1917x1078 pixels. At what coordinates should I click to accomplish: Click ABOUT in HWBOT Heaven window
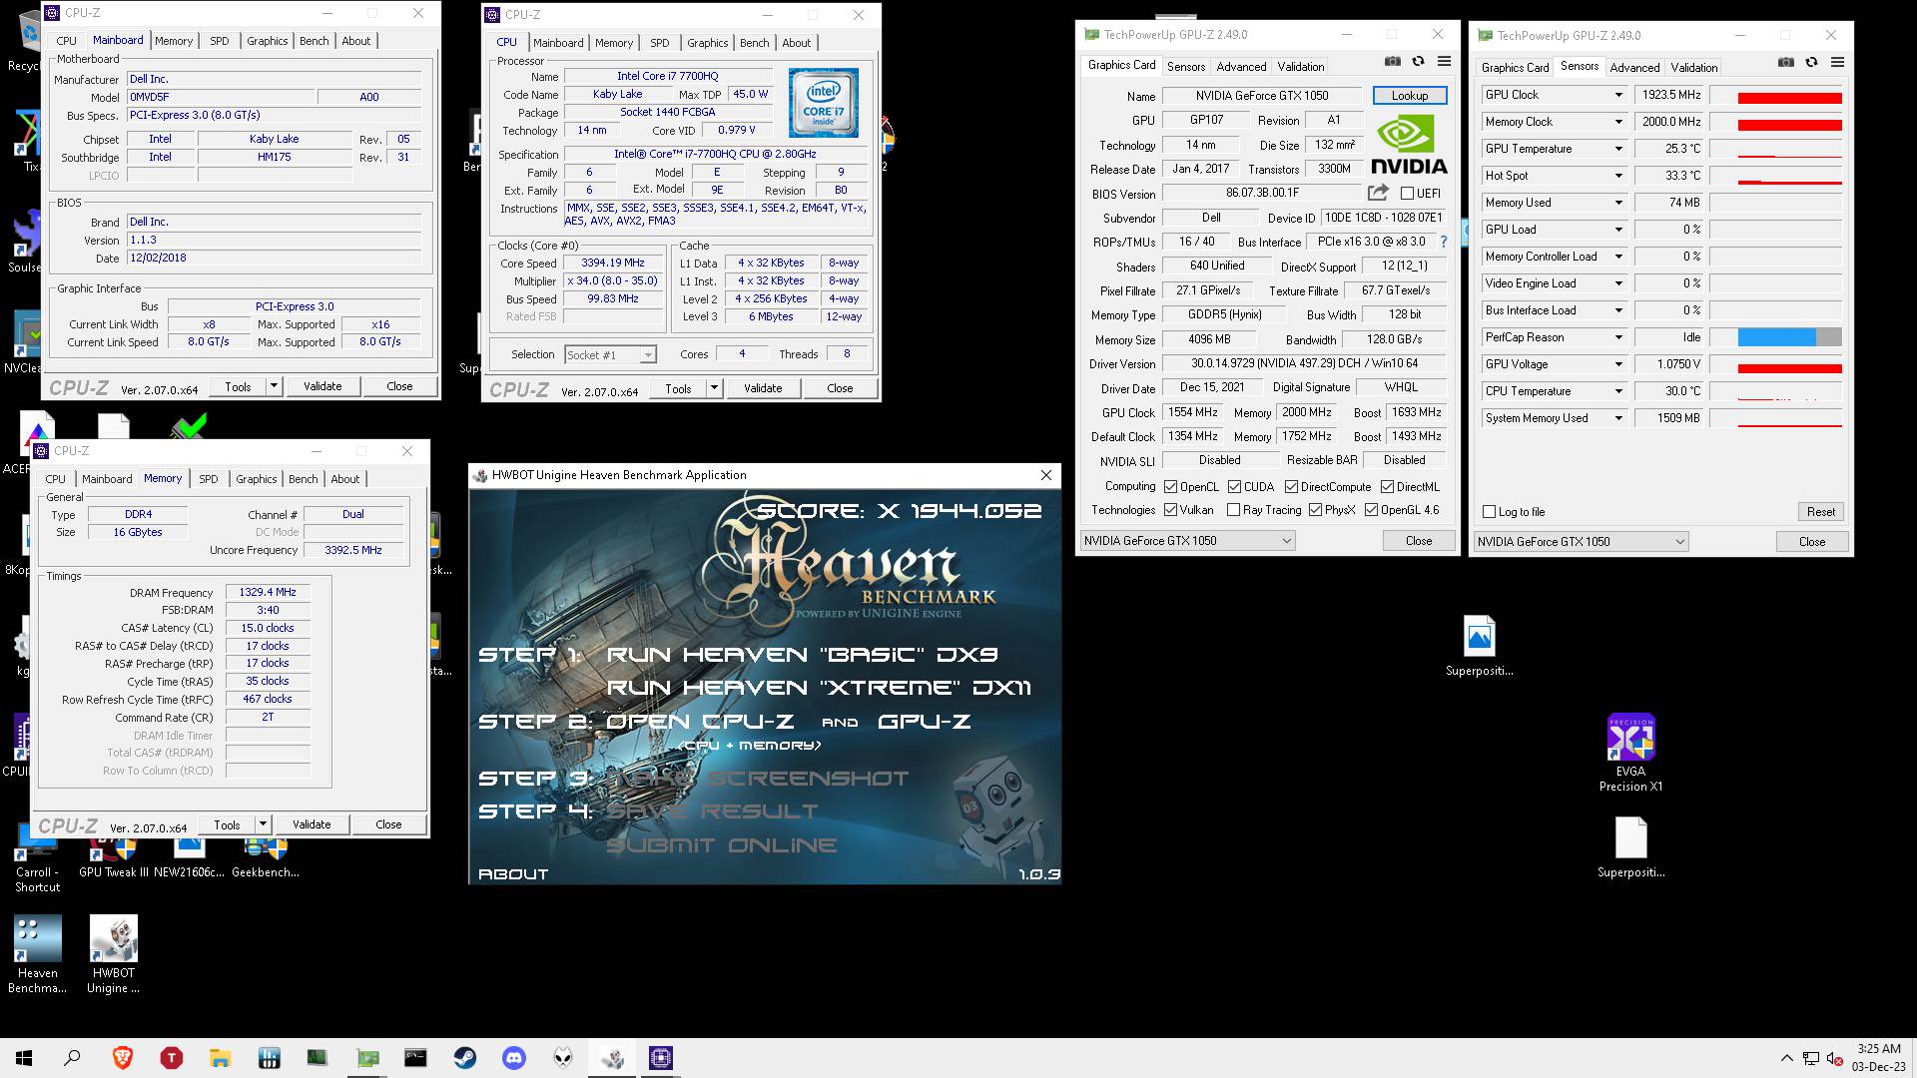coord(513,874)
